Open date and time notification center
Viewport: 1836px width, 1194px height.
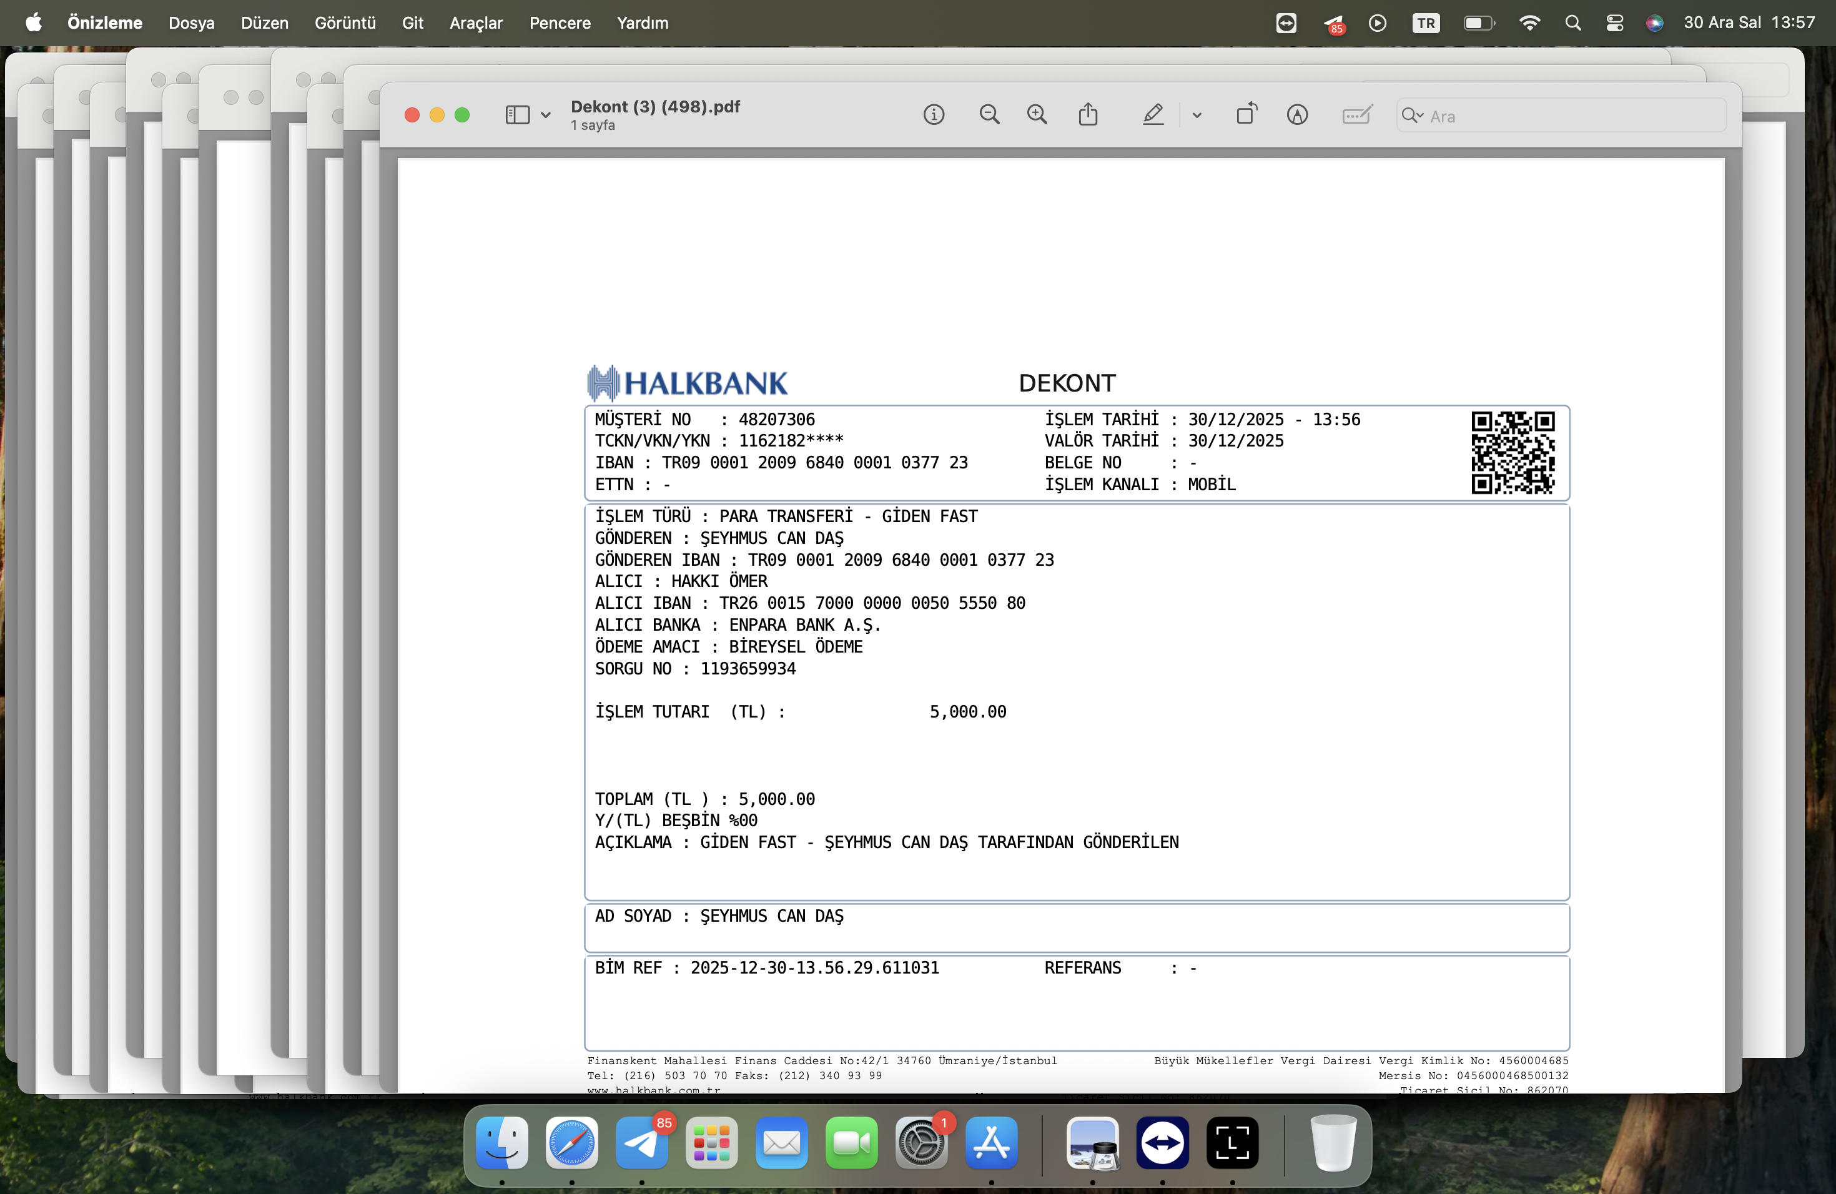tap(1749, 23)
